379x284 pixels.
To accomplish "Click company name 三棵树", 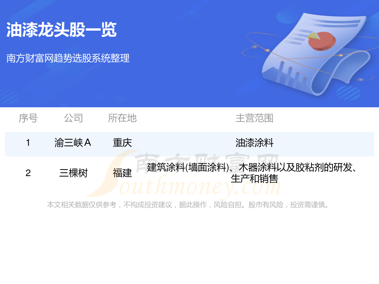I will tap(73, 173).
